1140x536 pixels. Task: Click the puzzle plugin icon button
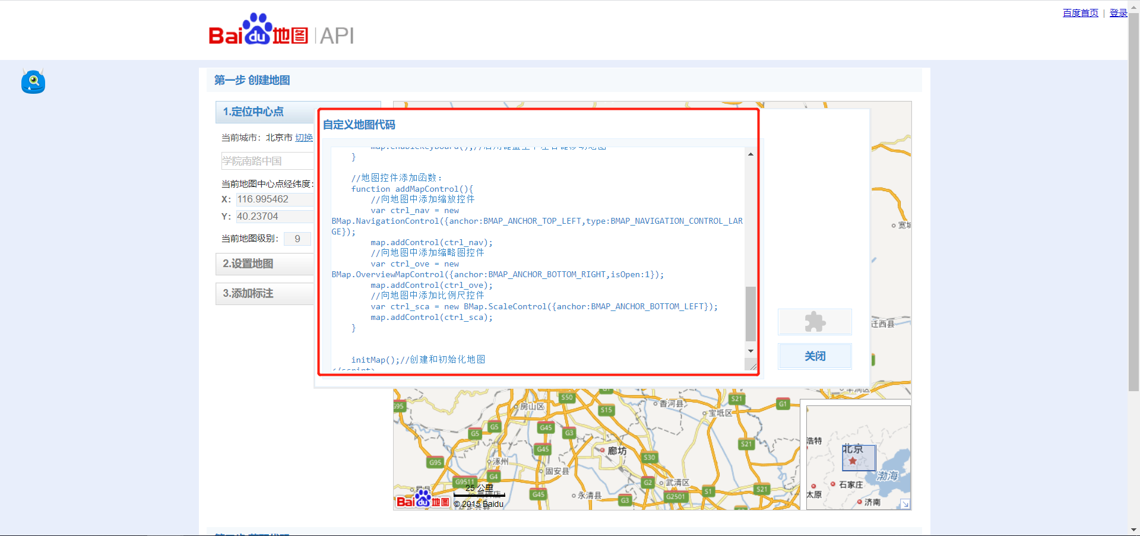(814, 322)
